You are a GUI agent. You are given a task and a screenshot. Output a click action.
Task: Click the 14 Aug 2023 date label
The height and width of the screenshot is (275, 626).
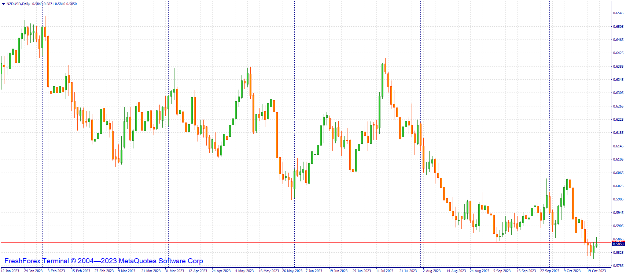pyautogui.click(x=456, y=271)
